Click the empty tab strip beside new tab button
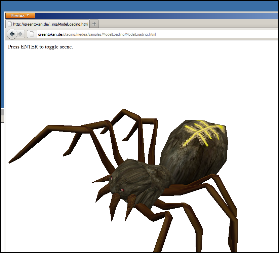Screen dimensions: 279x253 [185, 24]
